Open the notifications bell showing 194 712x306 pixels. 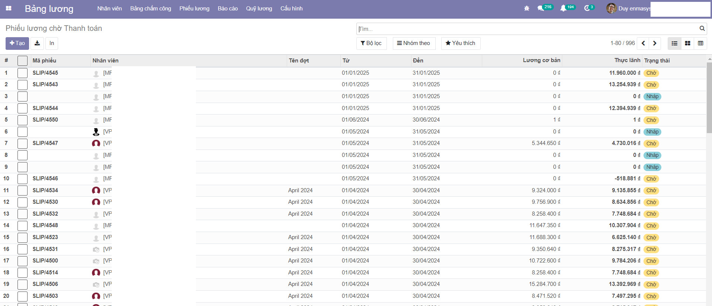(x=563, y=8)
